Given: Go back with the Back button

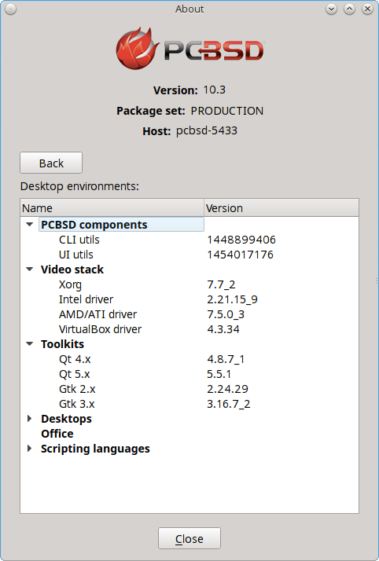Looking at the screenshot, I should [51, 163].
